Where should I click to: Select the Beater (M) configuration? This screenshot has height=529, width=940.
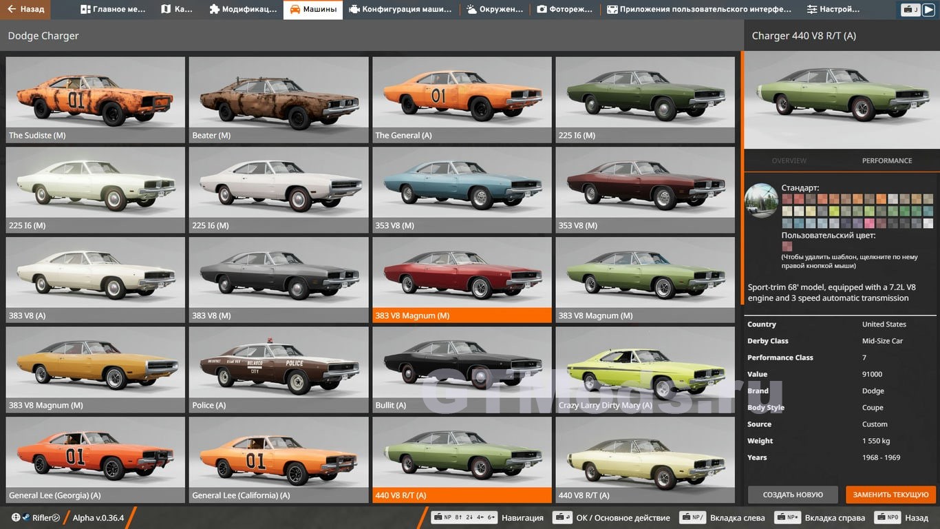tap(279, 99)
